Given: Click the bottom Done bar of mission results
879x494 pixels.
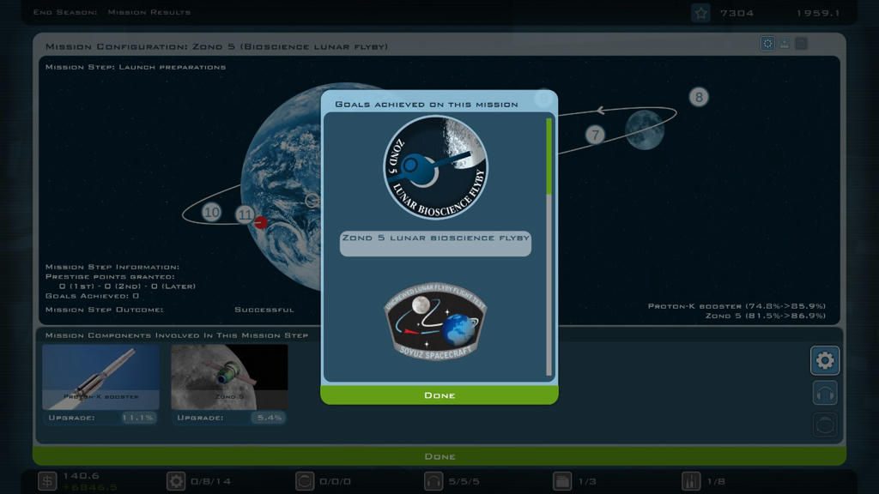Looking at the screenshot, I should [x=439, y=456].
